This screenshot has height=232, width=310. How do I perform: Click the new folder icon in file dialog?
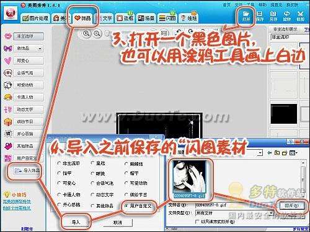(x=285, y=153)
